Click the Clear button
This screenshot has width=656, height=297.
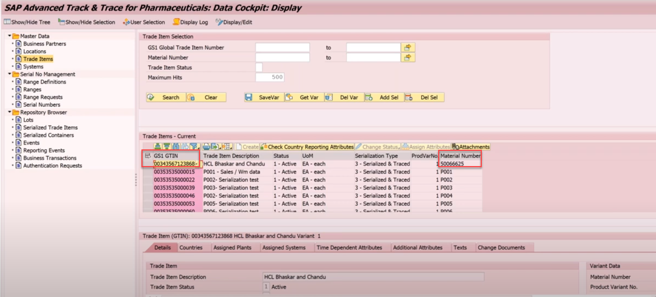(206, 97)
